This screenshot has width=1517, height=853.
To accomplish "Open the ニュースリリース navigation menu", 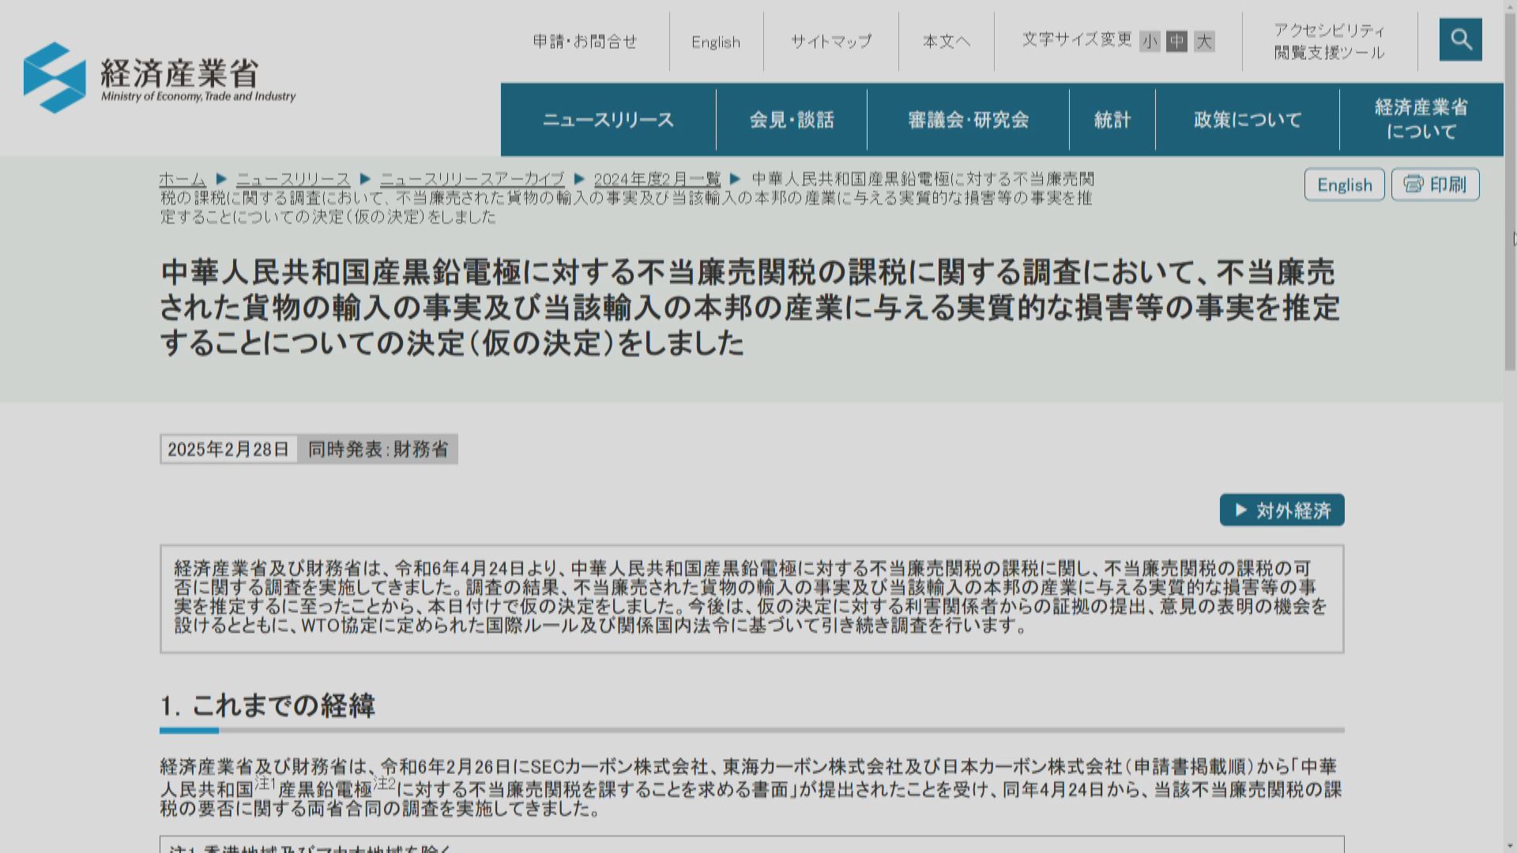I will click(x=608, y=120).
